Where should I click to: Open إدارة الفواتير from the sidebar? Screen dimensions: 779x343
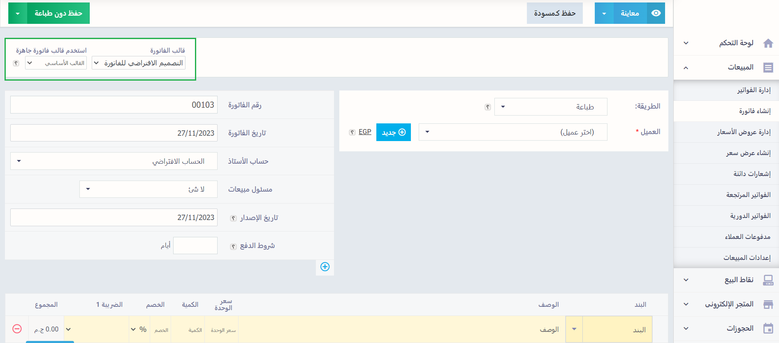(x=753, y=90)
